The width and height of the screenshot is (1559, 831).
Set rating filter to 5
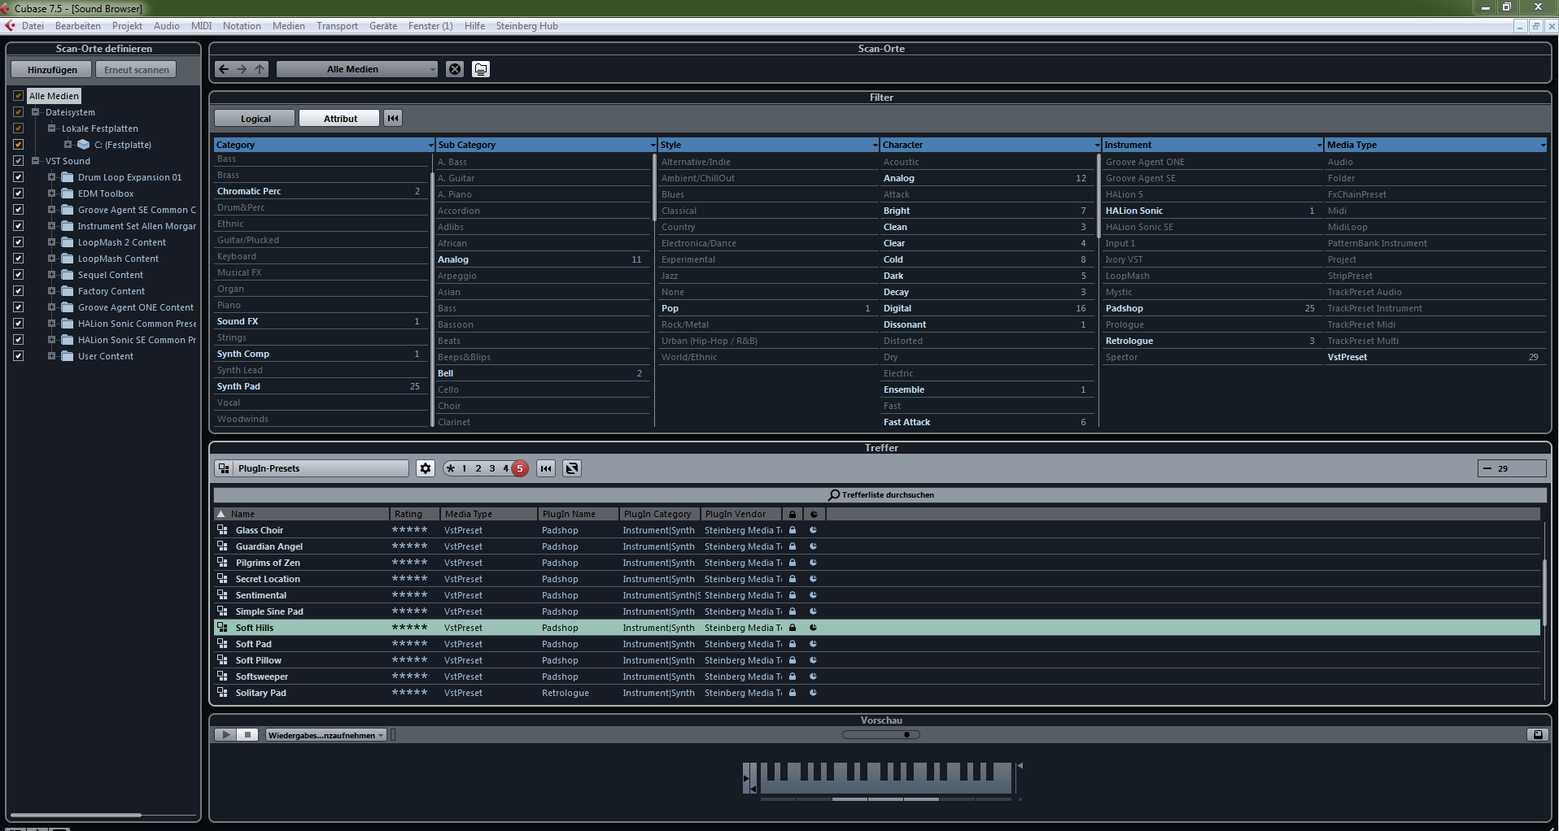tap(520, 468)
